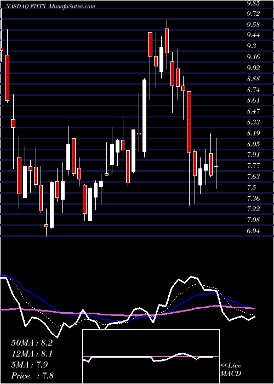This screenshot has height=384, width=274.
Task: Select the 8.33 price axis label
Action: click(253, 122)
